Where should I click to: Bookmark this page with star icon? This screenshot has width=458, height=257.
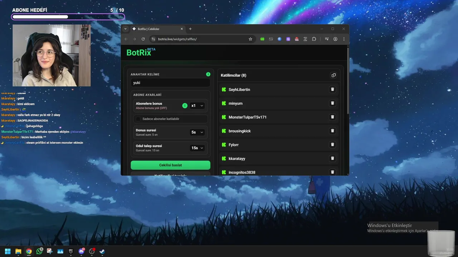click(x=250, y=39)
